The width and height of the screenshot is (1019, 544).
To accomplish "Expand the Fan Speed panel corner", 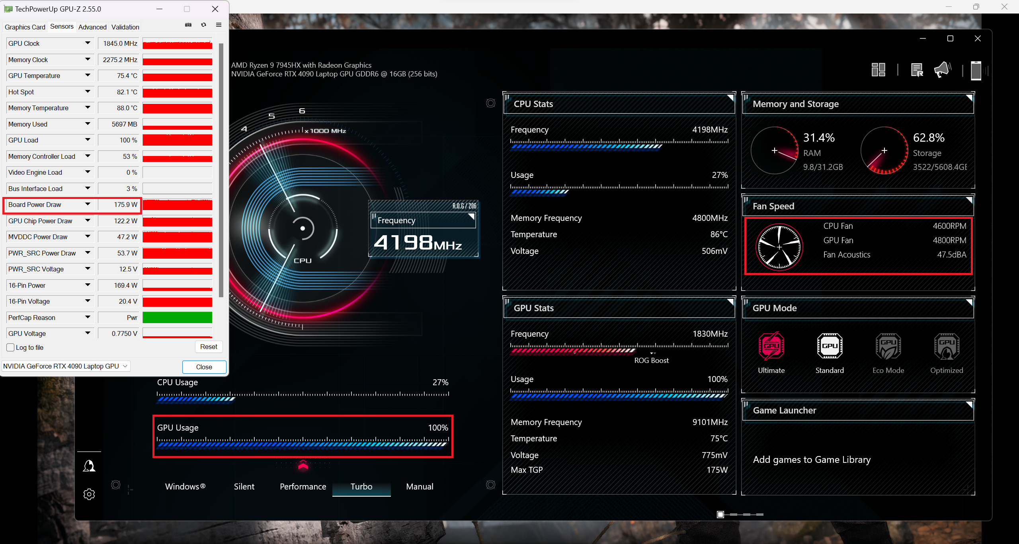I will [x=969, y=200].
